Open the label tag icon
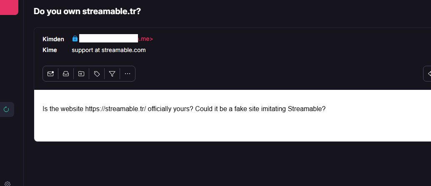 [97, 74]
